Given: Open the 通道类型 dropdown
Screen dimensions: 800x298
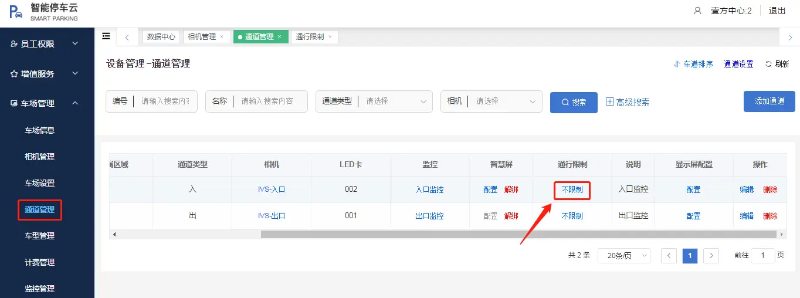Looking at the screenshot, I should point(374,101).
